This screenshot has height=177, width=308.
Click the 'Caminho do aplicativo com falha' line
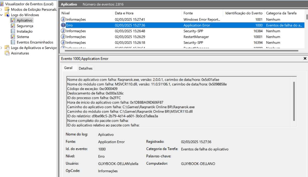coord(131,107)
